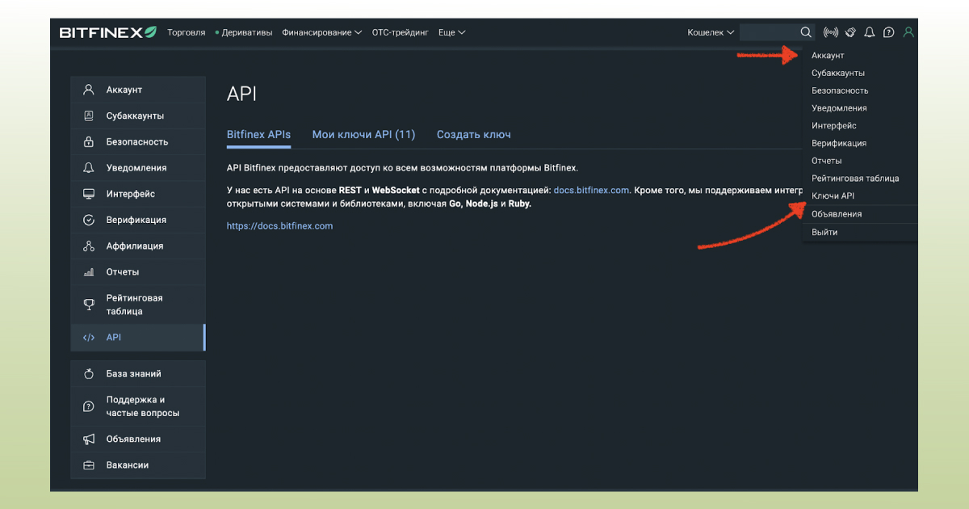
Task: Select Ключи API in the account menu
Action: pos(832,196)
